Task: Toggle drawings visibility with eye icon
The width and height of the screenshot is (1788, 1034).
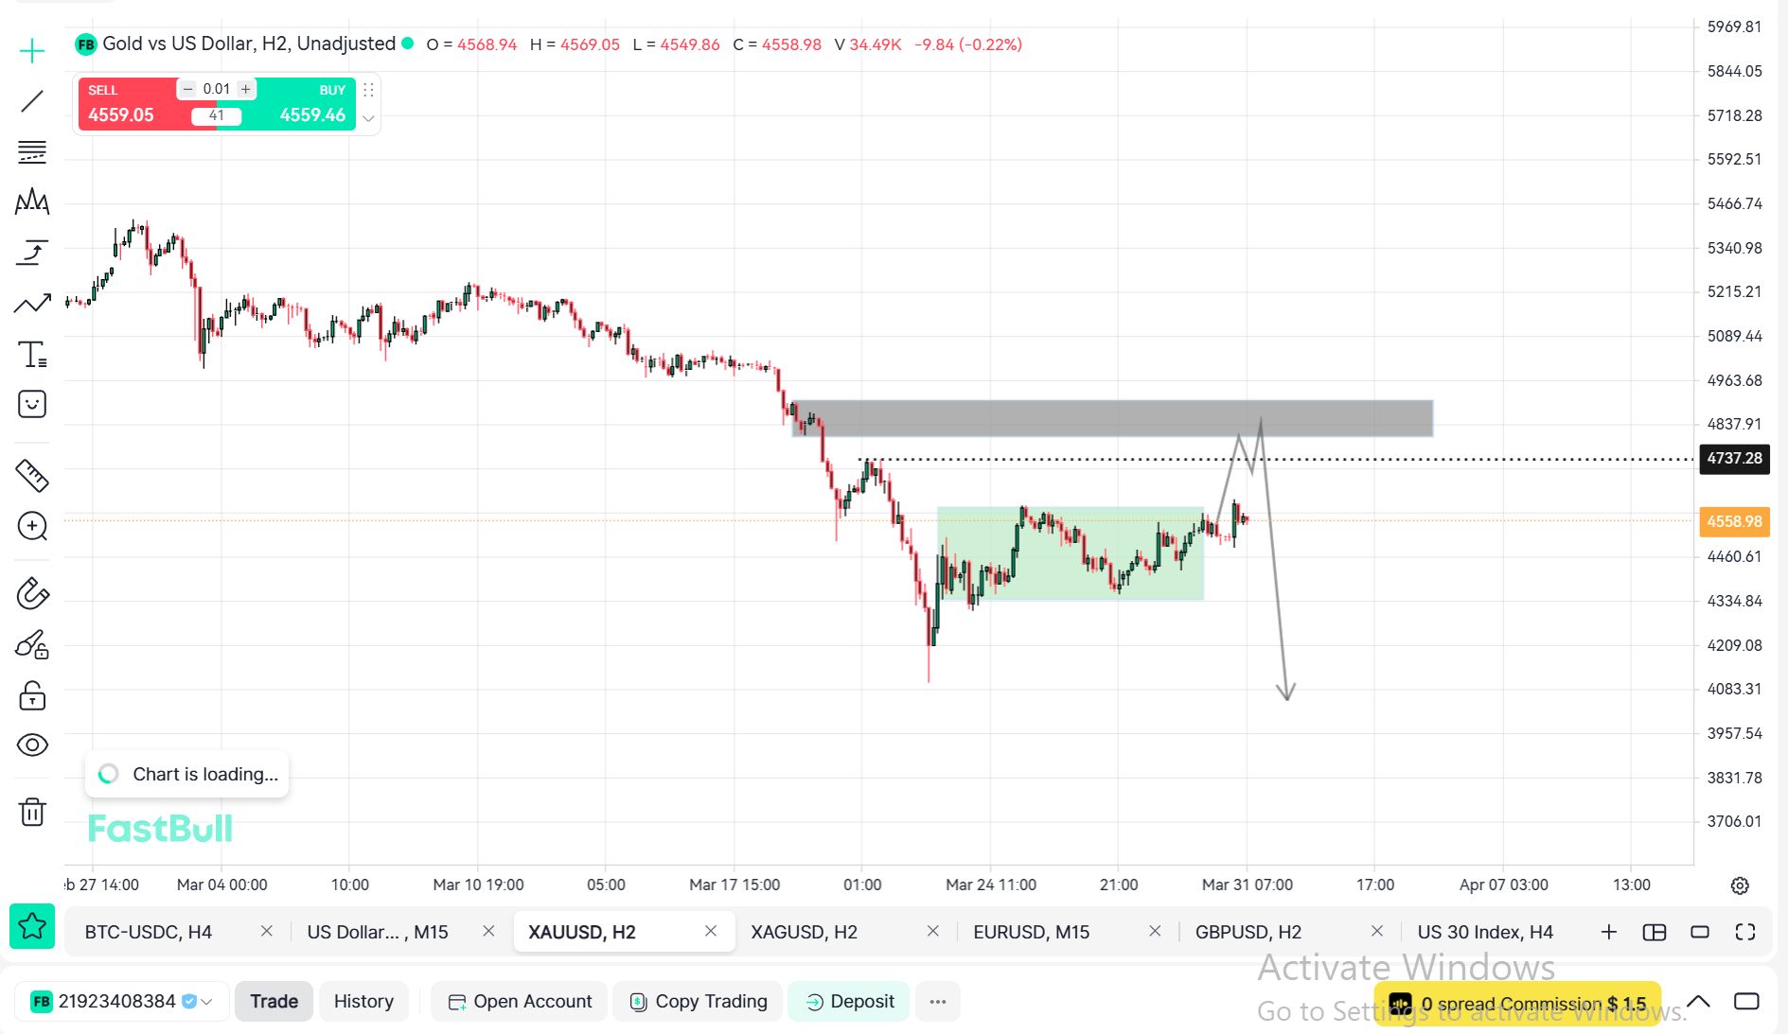Action: 32,745
